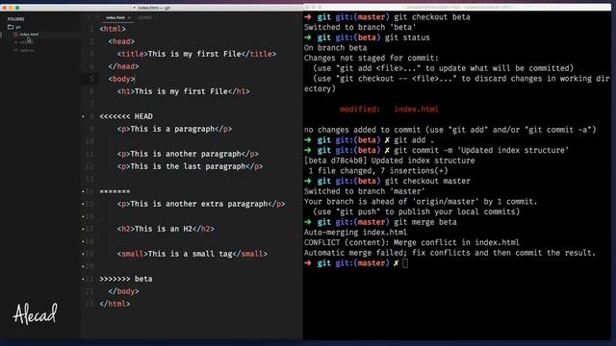Click the <h1>This is my first File line

(183, 91)
